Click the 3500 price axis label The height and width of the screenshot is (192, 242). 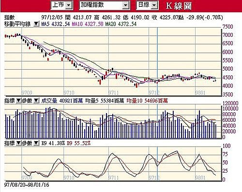coord(228,94)
